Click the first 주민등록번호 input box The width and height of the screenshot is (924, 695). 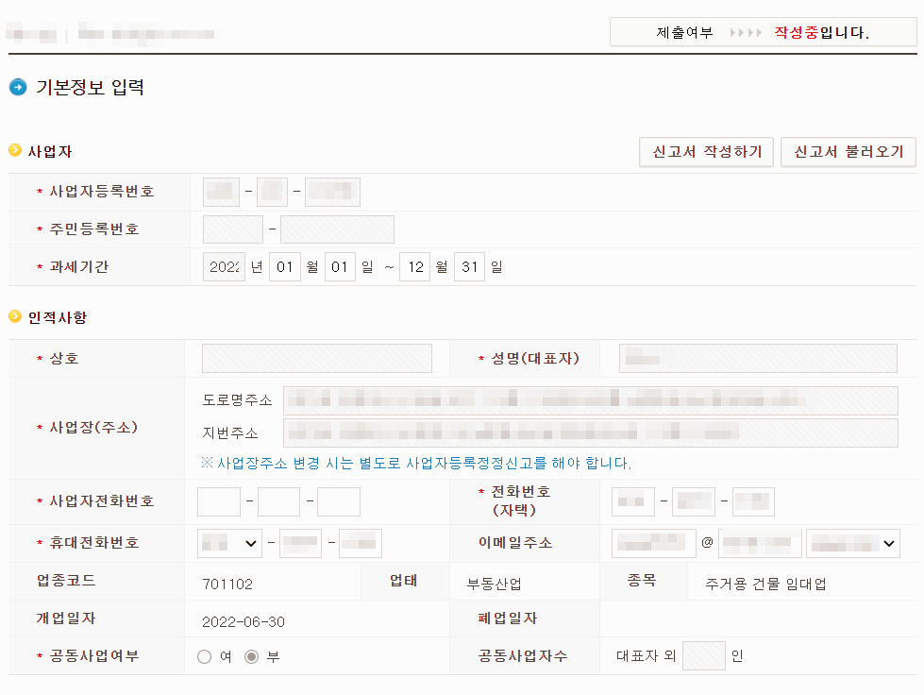[x=232, y=229]
